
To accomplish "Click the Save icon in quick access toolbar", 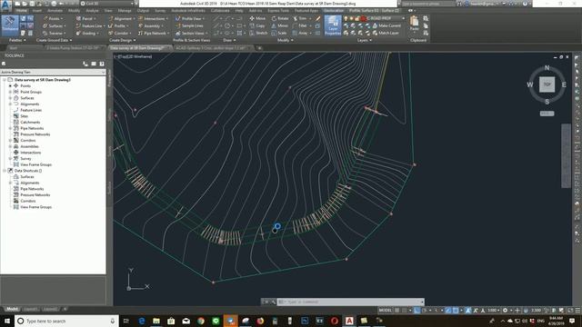I will point(33,4).
